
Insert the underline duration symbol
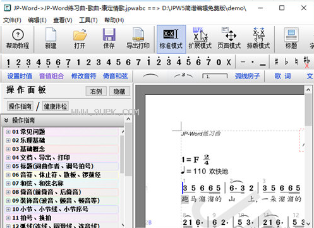coord(262,65)
